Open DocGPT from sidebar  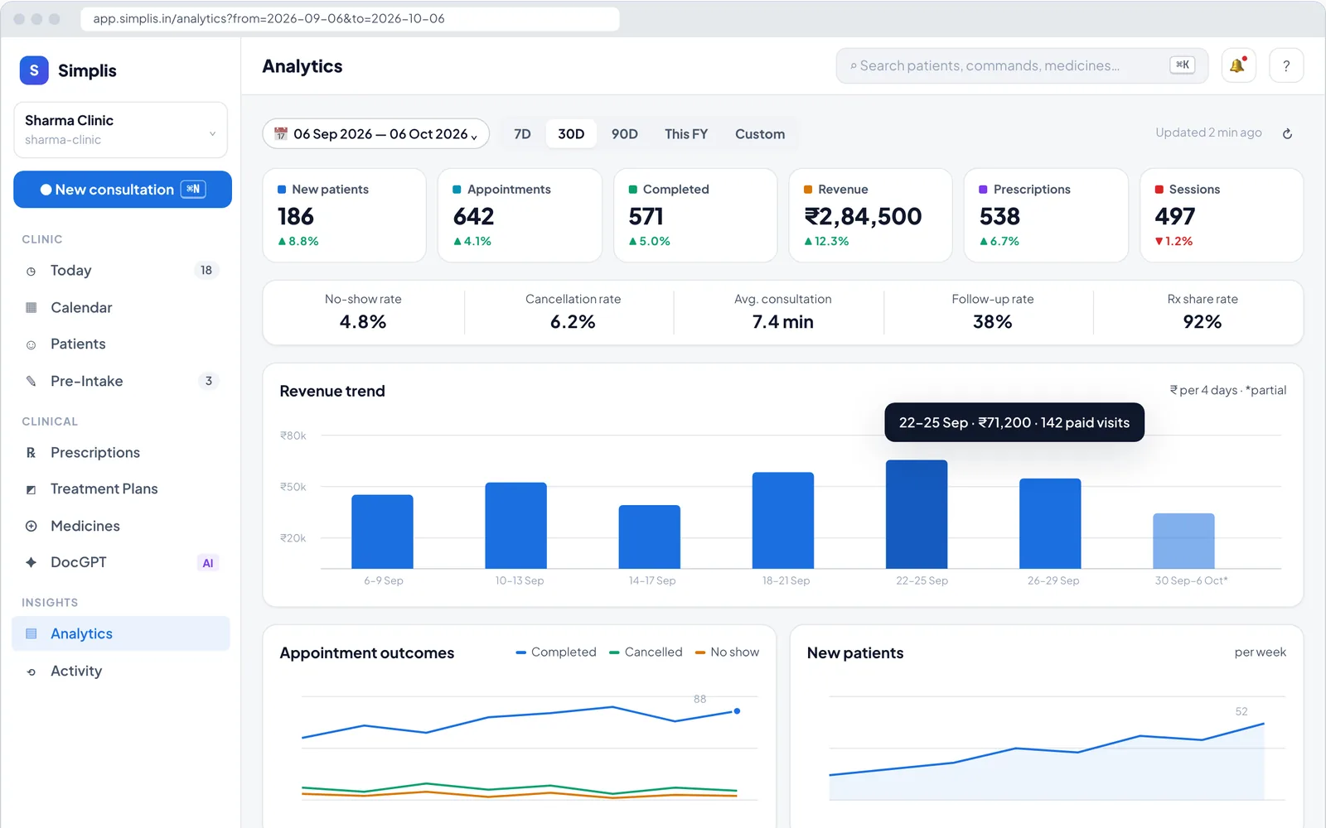click(x=121, y=562)
